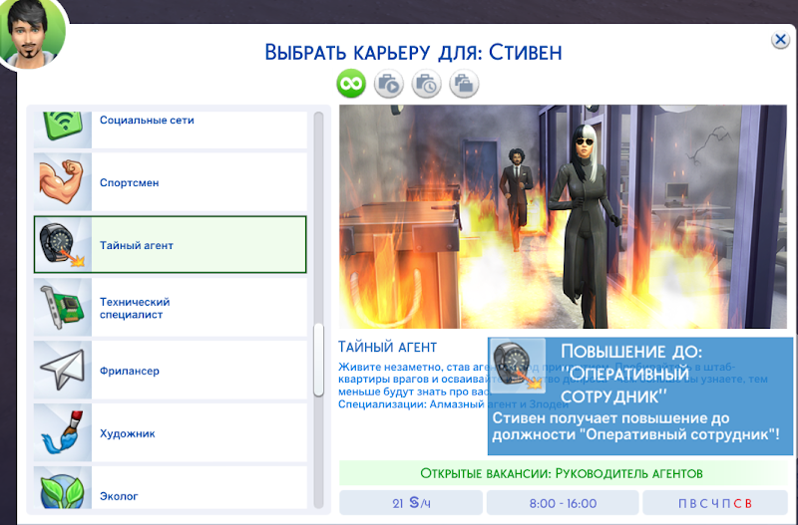Choose the Фрилансер career
798x525 pixels.
click(x=171, y=370)
